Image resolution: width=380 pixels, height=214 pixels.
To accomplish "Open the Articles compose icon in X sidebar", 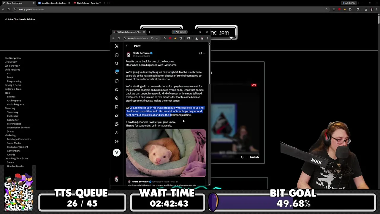I will coord(117,124).
